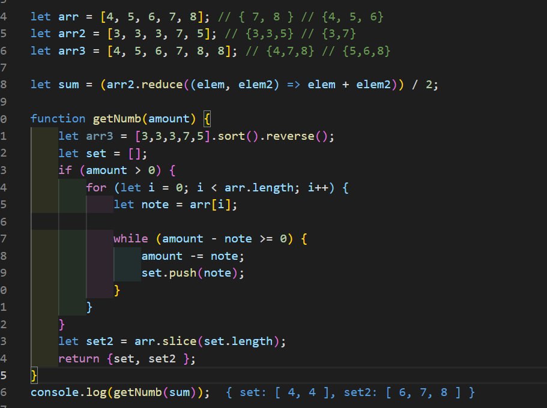Screen dimensions: 547x408
Task: Click the 'while' keyword
Action: (130, 239)
